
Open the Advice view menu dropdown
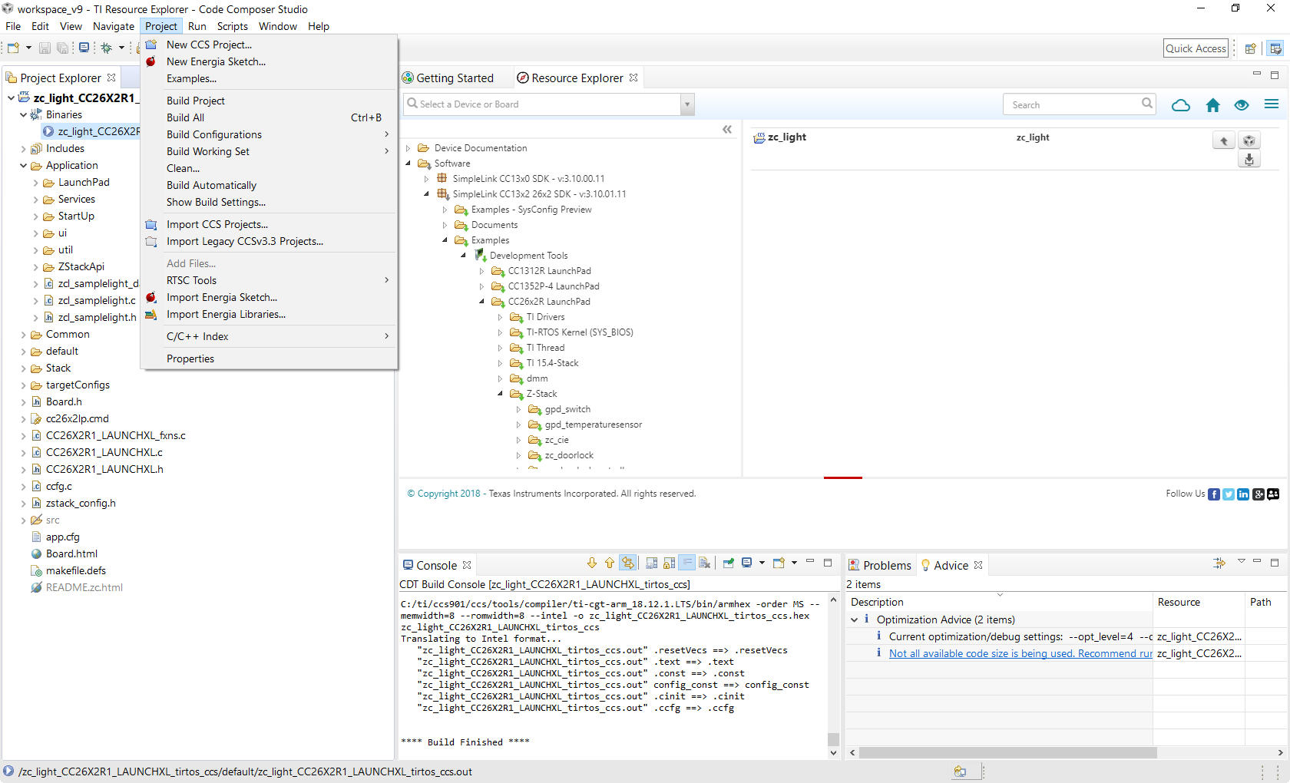1242,563
